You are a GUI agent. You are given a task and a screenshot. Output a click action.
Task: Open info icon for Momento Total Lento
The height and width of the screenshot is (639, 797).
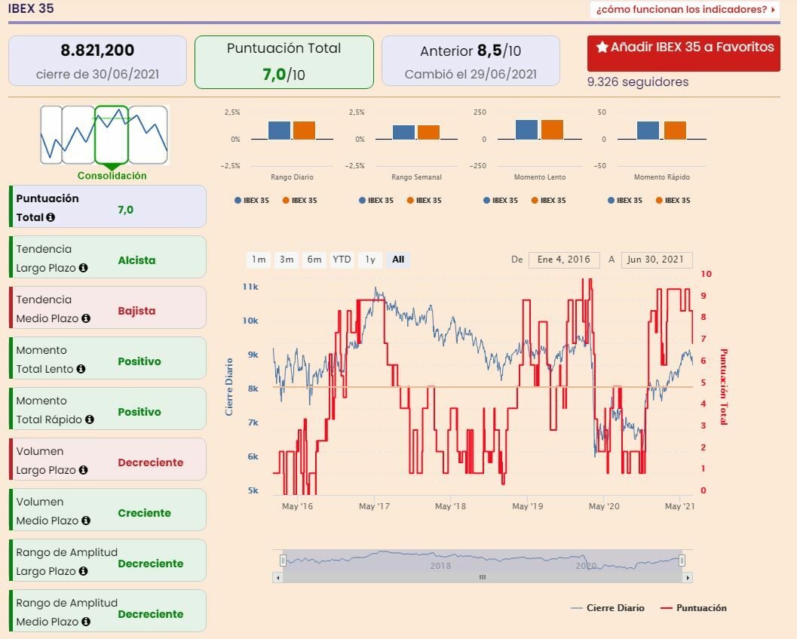point(81,369)
